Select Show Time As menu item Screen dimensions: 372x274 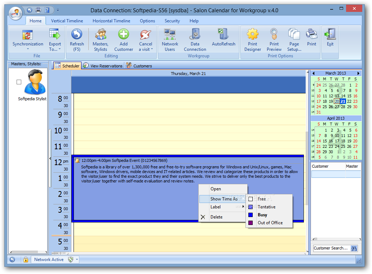coord(223,199)
